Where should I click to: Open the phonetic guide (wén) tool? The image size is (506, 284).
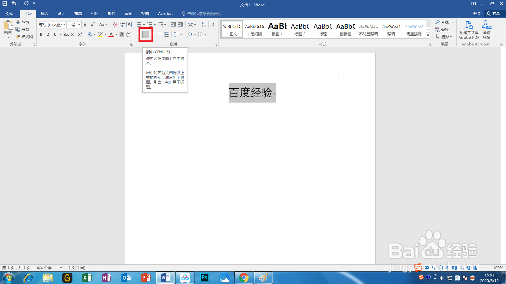click(x=122, y=25)
